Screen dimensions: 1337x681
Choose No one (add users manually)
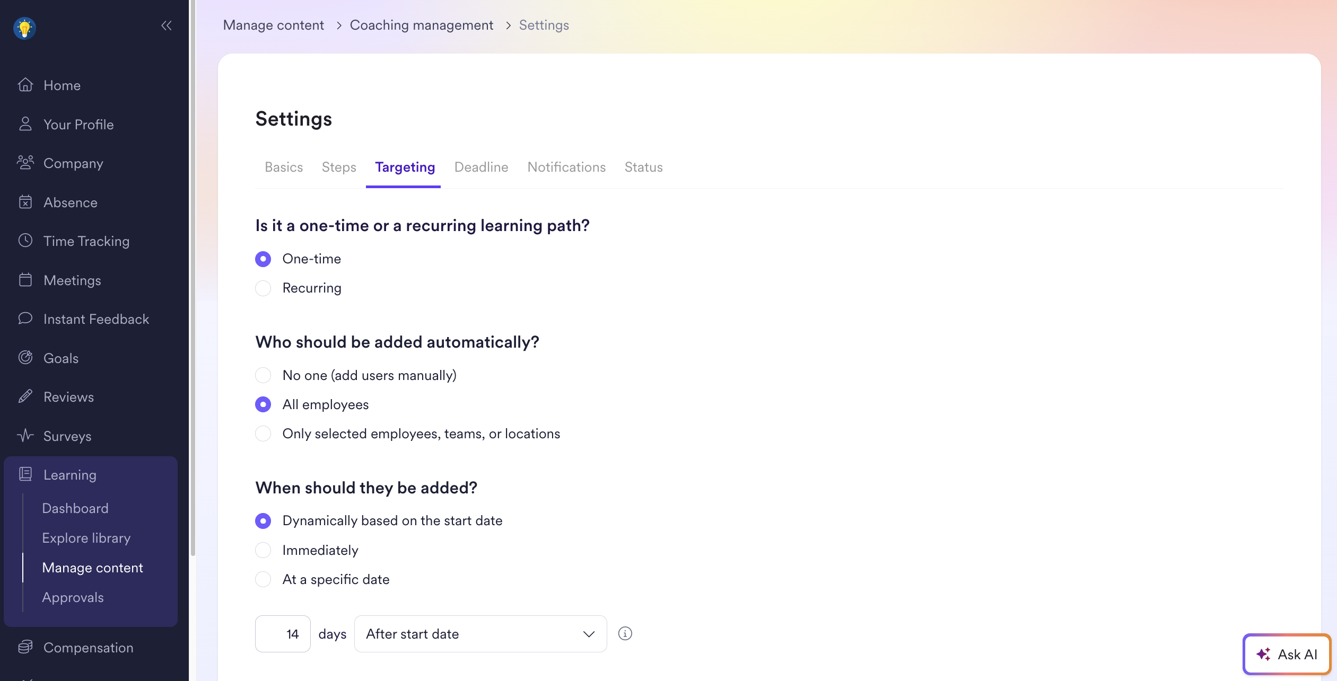tap(263, 375)
